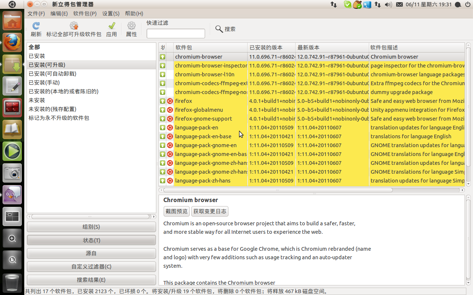Click the volume speaker indicator
Screen dimensions: 473x295
click(x=388, y=4)
